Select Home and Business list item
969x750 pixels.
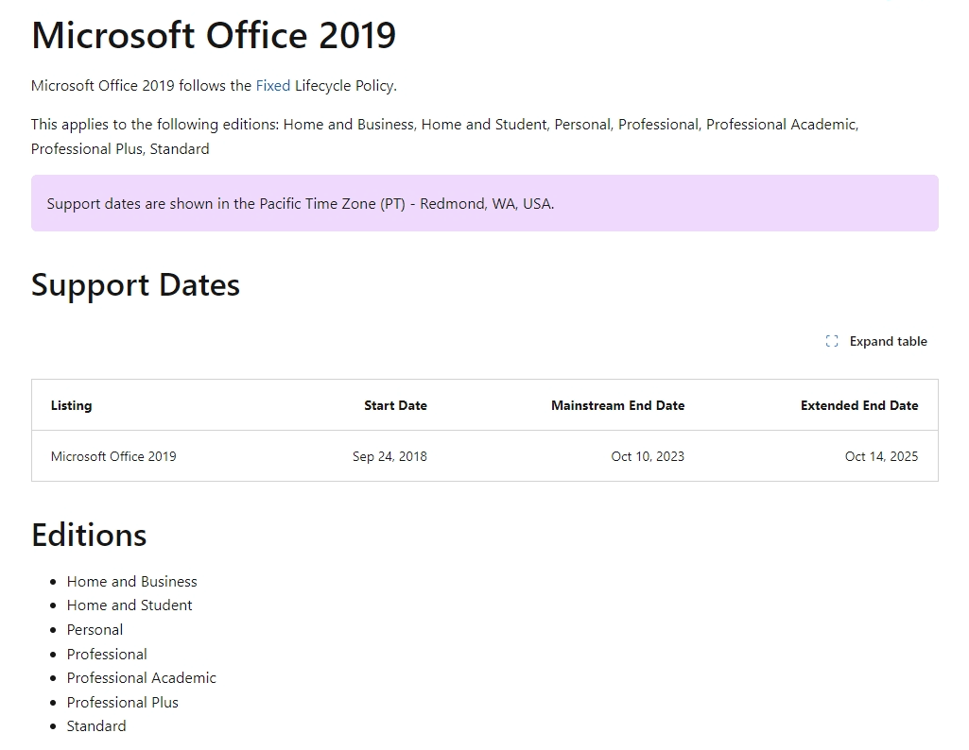pyautogui.click(x=131, y=582)
